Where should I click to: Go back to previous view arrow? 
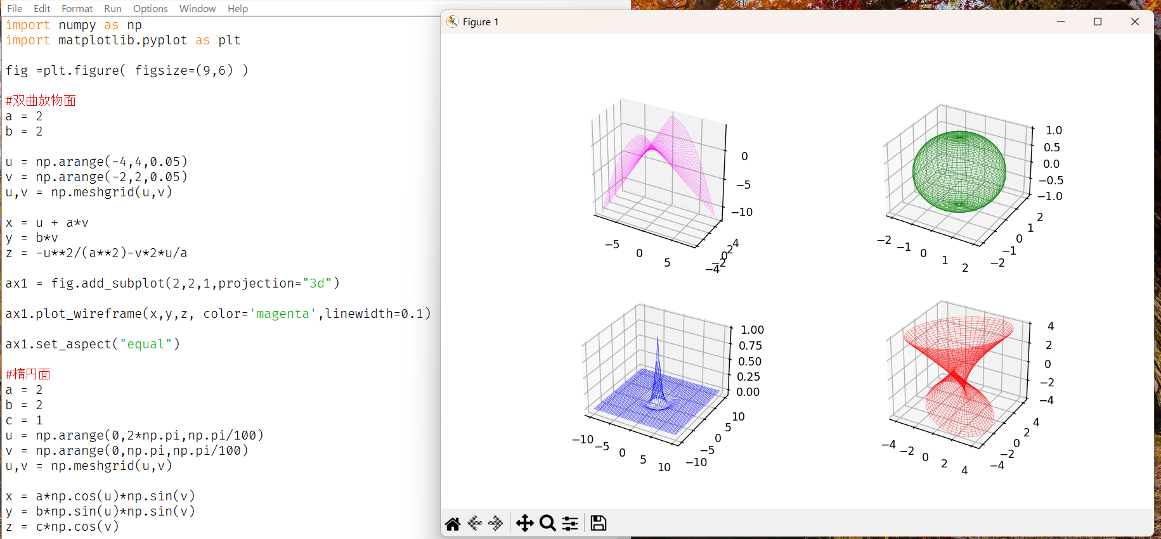475,523
